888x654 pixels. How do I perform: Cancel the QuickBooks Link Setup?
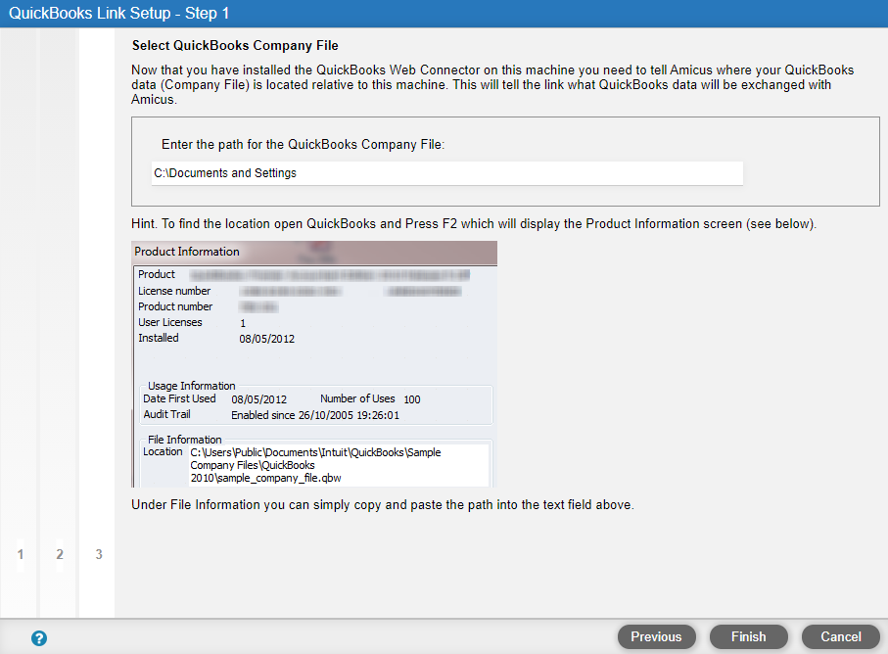pyautogui.click(x=841, y=637)
